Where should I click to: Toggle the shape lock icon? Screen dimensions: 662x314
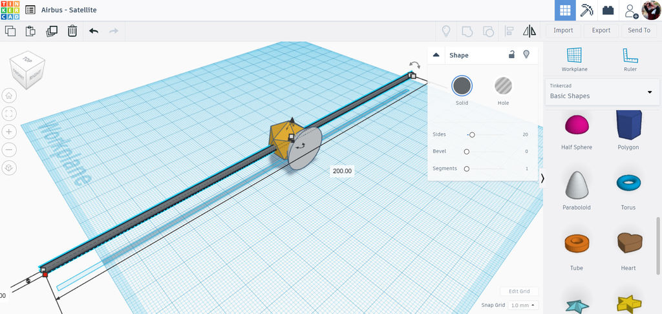coord(511,54)
